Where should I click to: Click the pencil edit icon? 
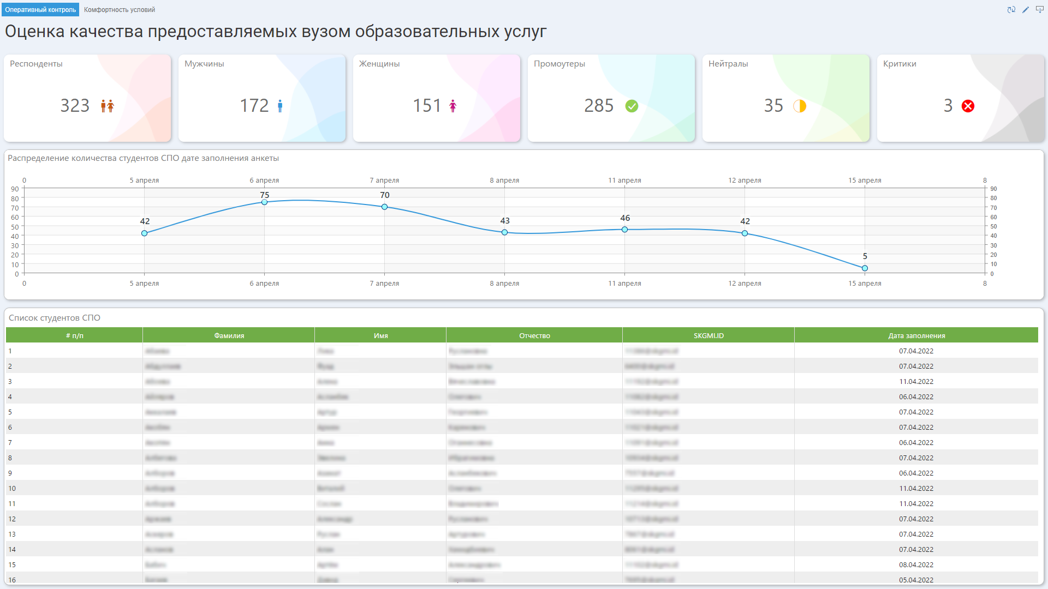(x=1026, y=9)
